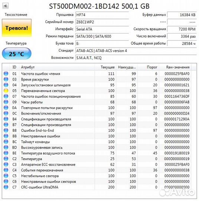Select the Высокоуровневая запись attribute text

click(42, 147)
